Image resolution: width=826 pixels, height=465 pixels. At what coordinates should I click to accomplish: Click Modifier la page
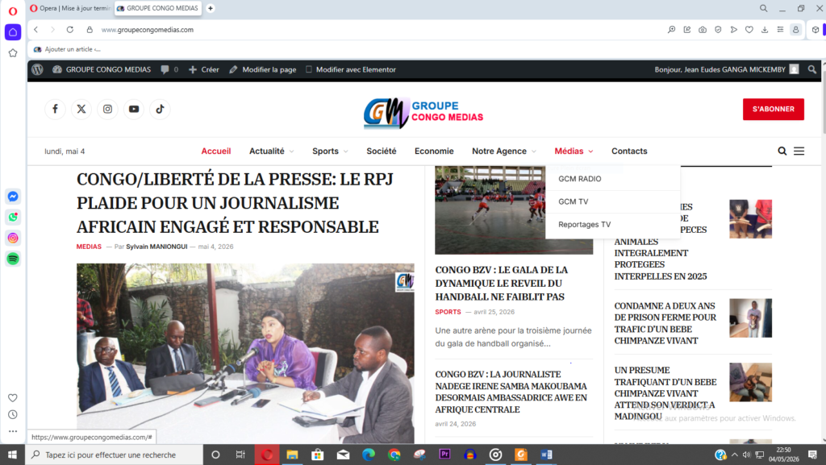[263, 69]
